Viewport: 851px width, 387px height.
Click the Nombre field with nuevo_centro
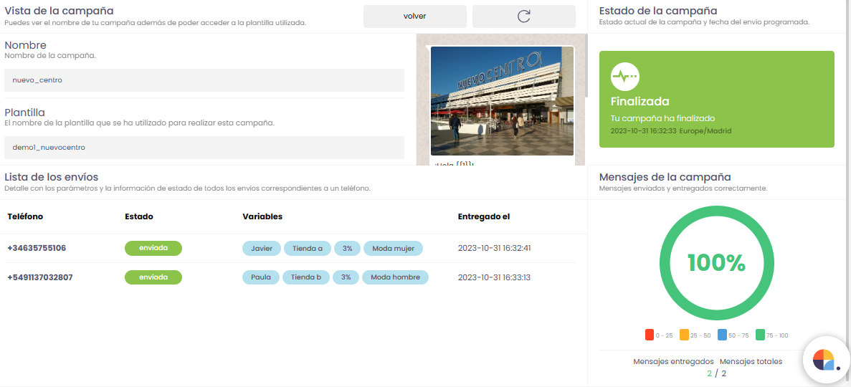pos(204,80)
